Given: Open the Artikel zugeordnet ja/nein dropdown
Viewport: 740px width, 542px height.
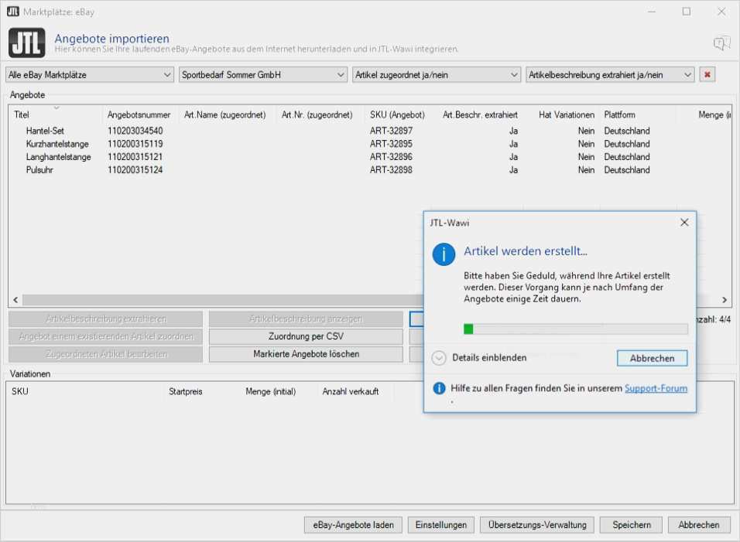Looking at the screenshot, I should pyautogui.click(x=436, y=74).
